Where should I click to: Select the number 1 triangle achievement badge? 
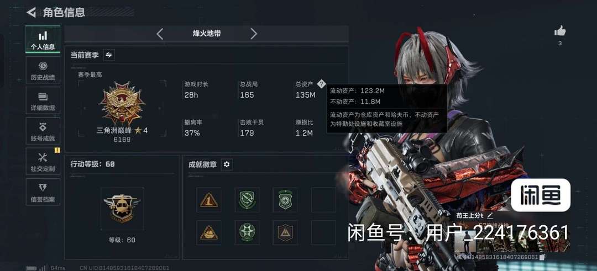coord(209,200)
